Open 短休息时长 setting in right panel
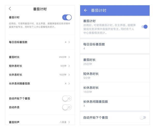The height and width of the screenshot is (130, 155). coord(115,76)
